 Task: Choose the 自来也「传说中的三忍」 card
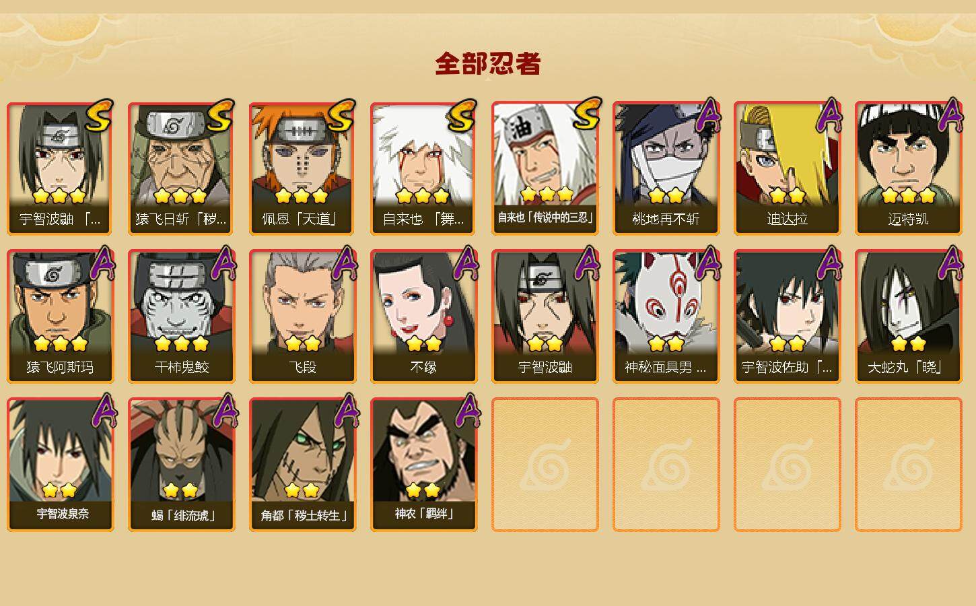pyautogui.click(x=545, y=168)
